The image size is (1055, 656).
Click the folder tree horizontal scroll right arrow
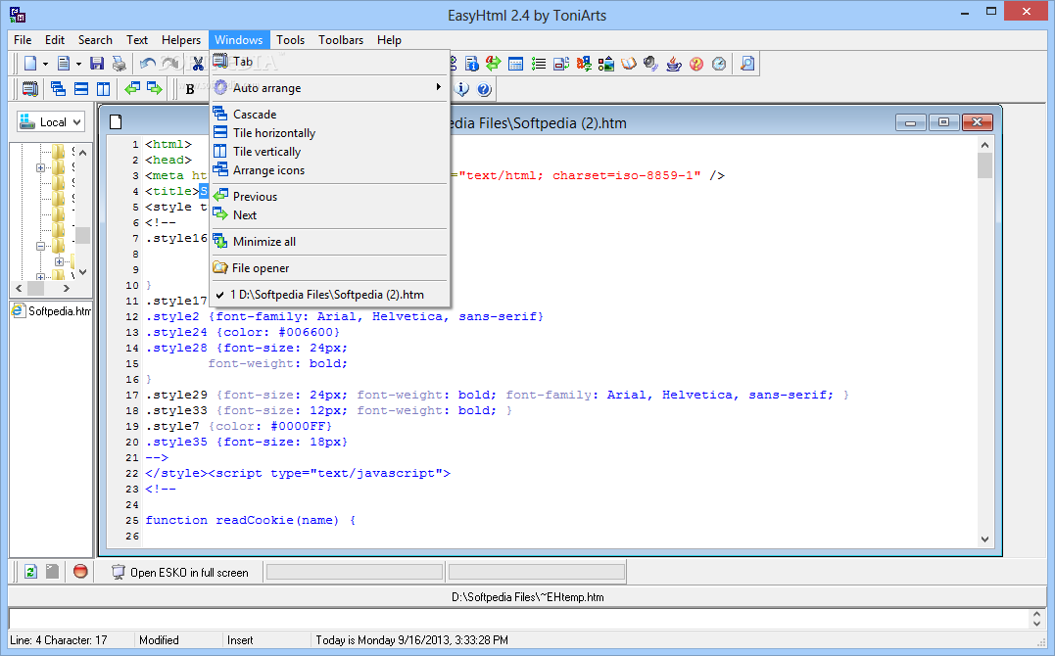[x=66, y=288]
